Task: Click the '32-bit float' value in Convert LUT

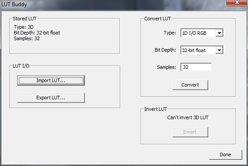Action: click(x=194, y=50)
